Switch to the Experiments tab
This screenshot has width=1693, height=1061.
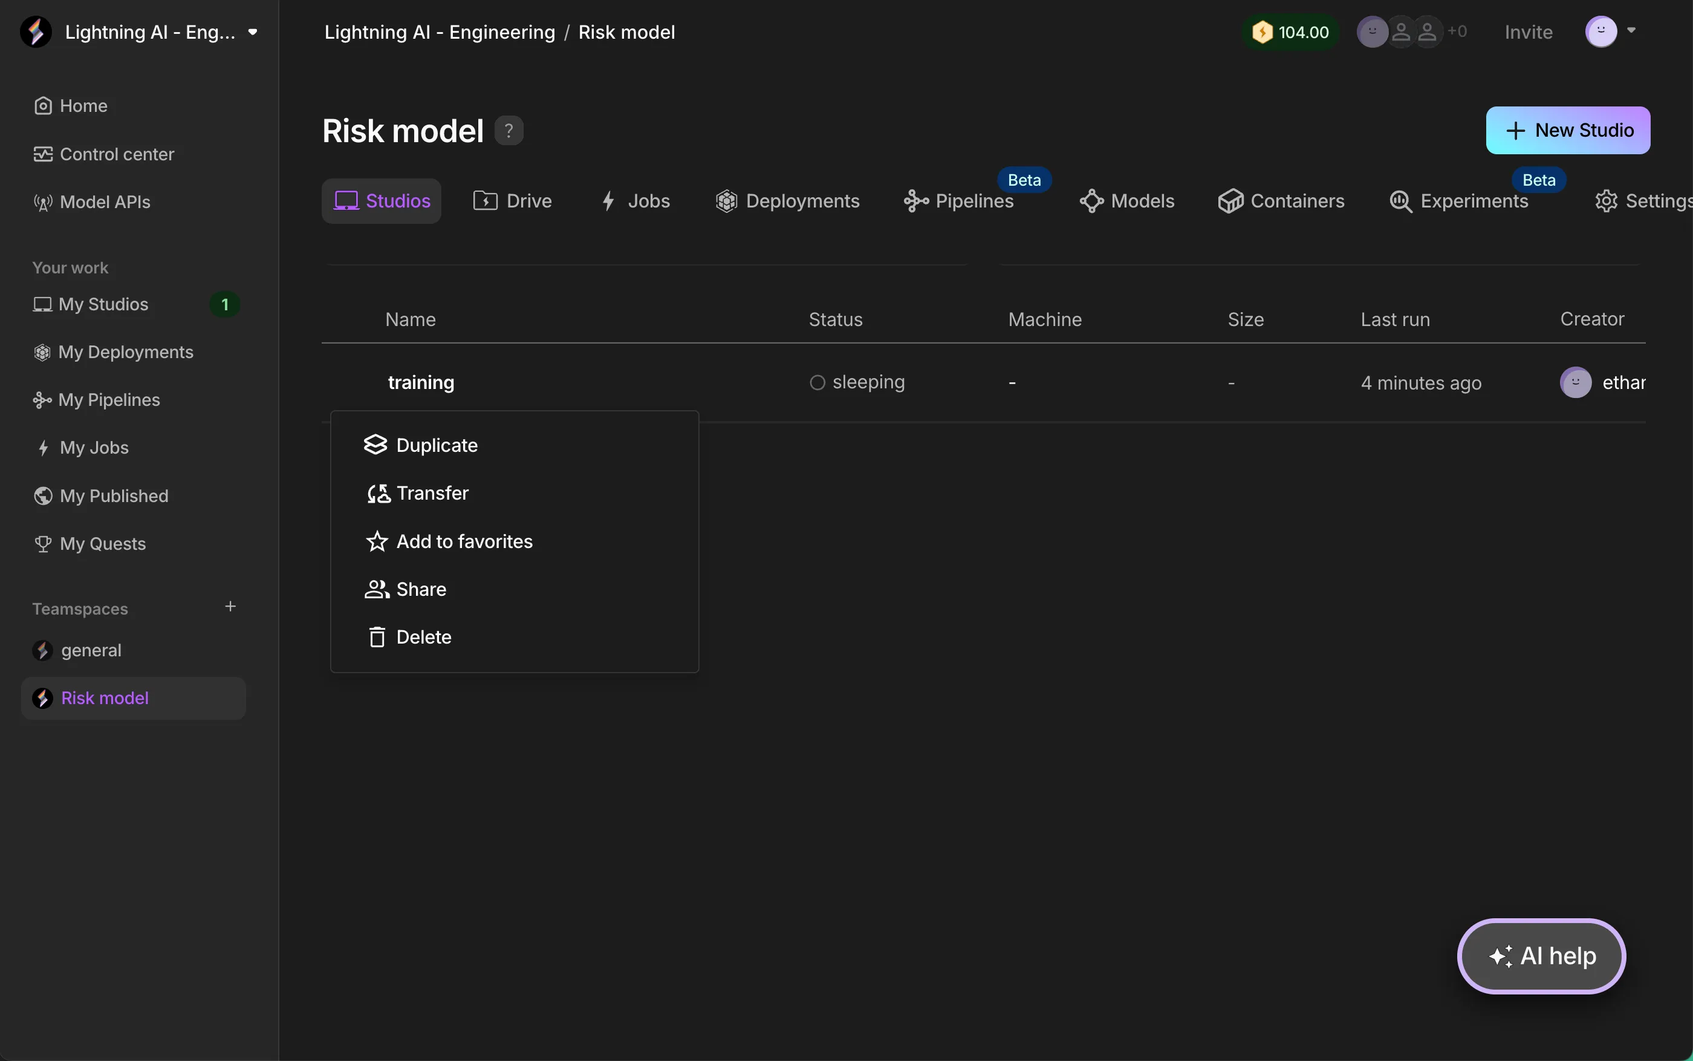click(x=1459, y=201)
